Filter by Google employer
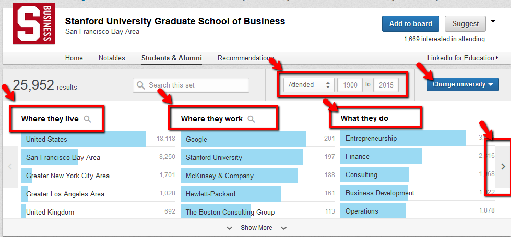Image resolution: width=511 pixels, height=237 pixels. (258, 139)
